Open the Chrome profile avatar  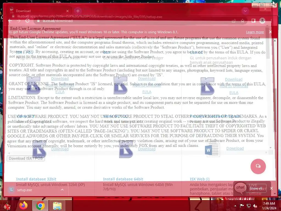[262, 21]
